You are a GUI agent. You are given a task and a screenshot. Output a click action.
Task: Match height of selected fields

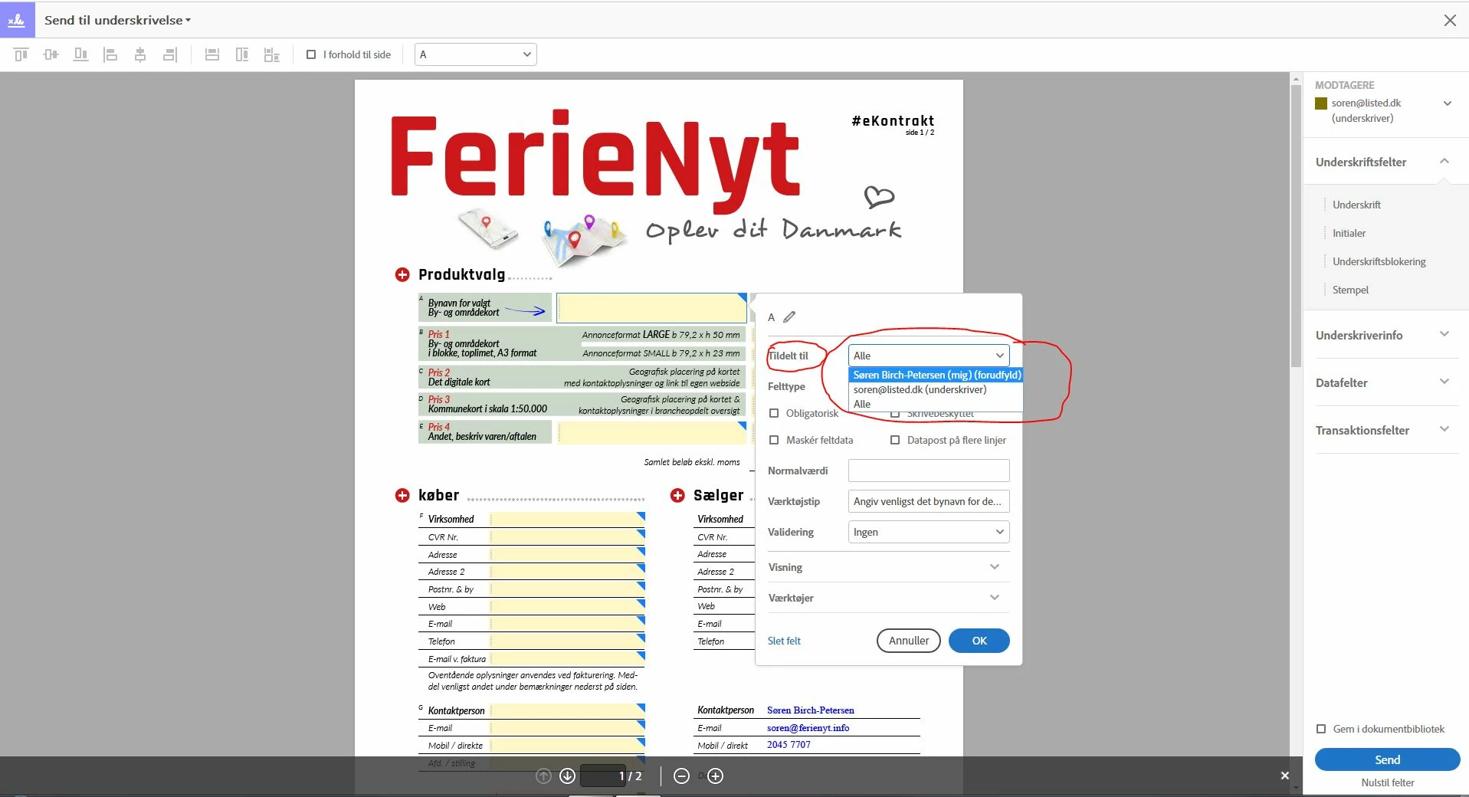click(242, 54)
